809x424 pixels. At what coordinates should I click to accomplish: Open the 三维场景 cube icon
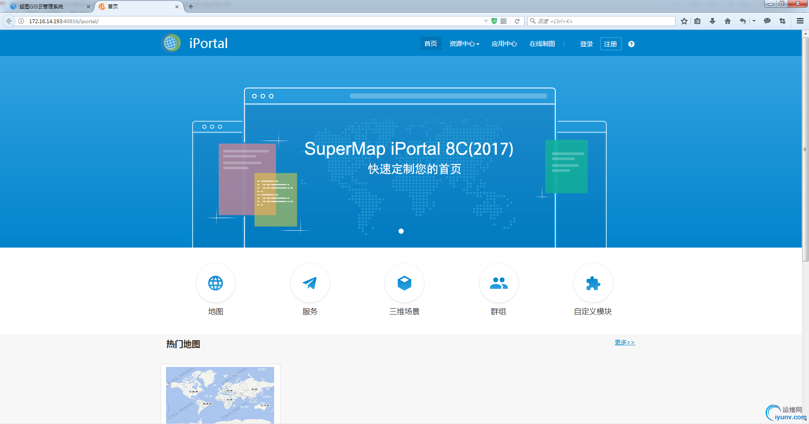pyautogui.click(x=404, y=283)
